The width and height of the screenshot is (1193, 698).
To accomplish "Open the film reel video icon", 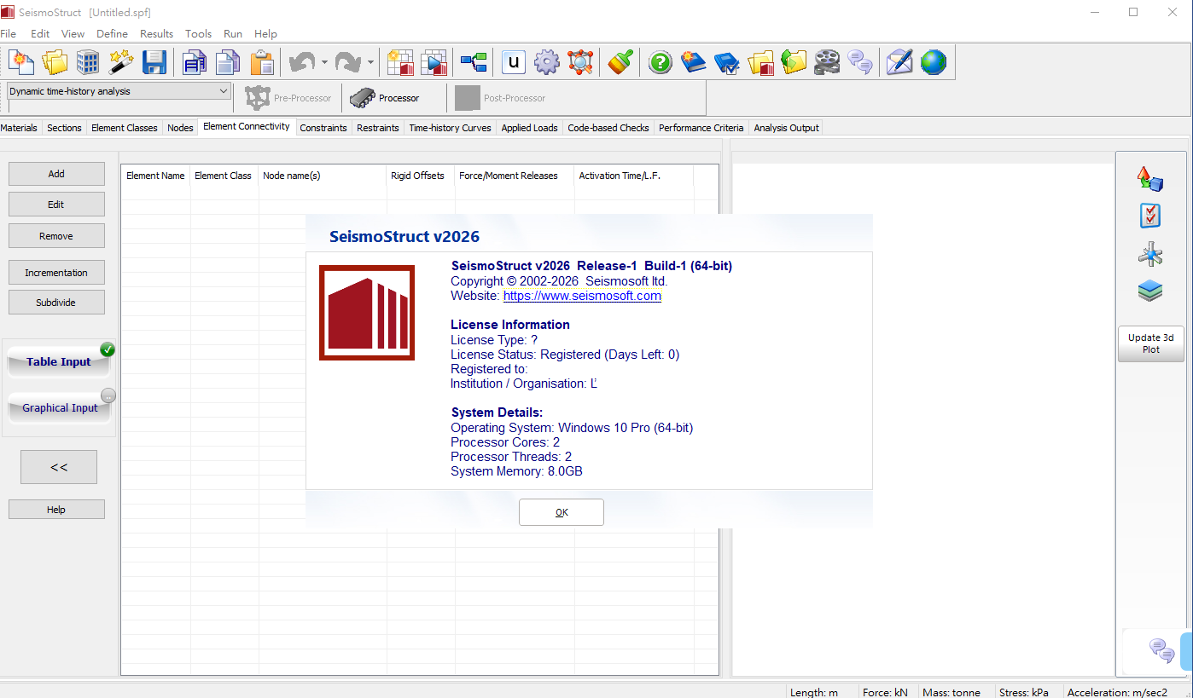I will click(x=827, y=62).
